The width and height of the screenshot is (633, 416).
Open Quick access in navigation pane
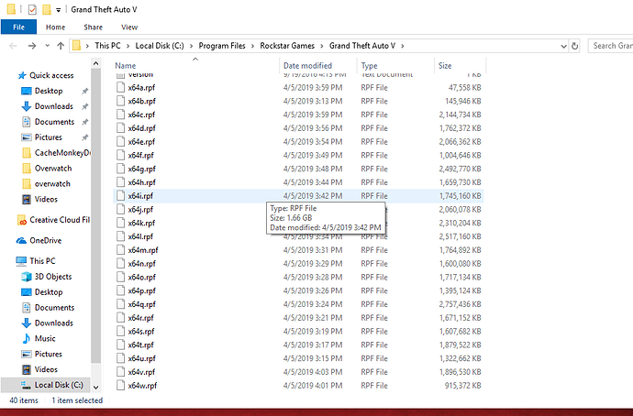[x=51, y=75]
